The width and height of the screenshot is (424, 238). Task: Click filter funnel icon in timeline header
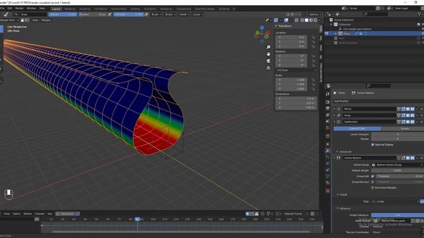pyautogui.click(x=268, y=214)
